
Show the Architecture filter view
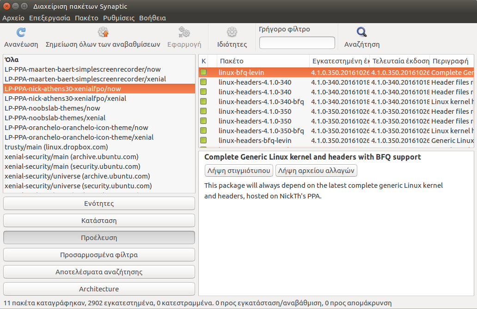[99, 289]
